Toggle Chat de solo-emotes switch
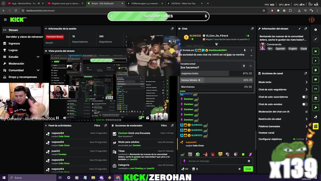The width and height of the screenshot is (321, 181). pos(305,104)
